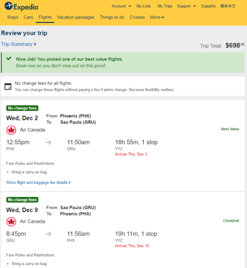Click the green checkmark in Nice Job banner

point(9,59)
